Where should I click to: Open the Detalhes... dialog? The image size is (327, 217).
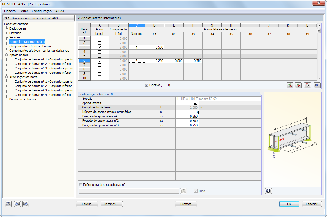tap(111, 204)
